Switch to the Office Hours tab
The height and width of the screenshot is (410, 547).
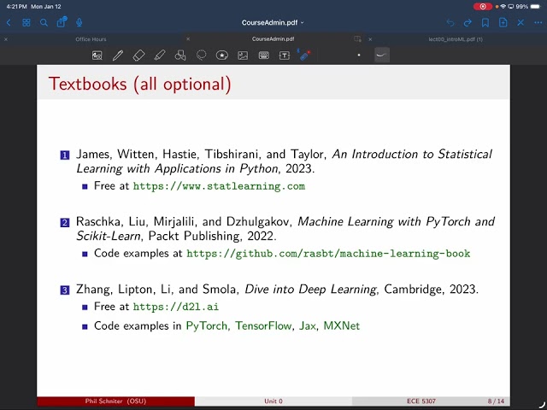(x=91, y=39)
